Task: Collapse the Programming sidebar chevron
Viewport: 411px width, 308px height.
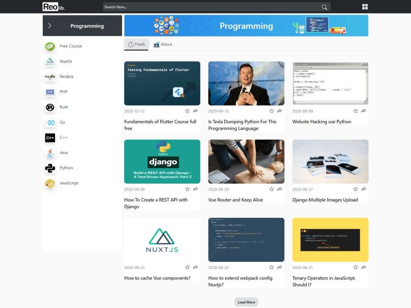Action: [50, 25]
